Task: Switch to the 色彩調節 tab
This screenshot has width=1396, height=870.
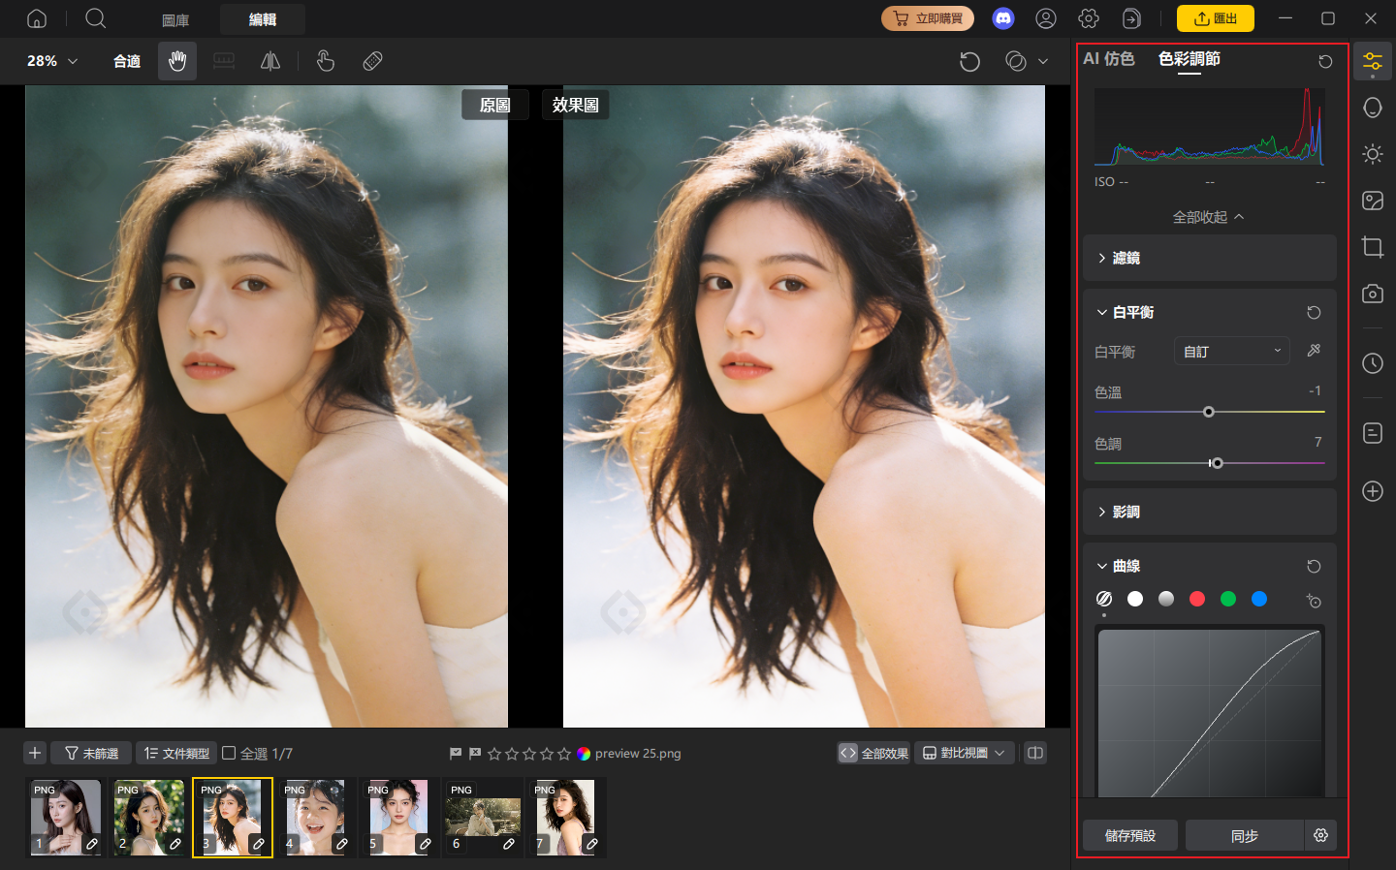Action: (x=1190, y=59)
